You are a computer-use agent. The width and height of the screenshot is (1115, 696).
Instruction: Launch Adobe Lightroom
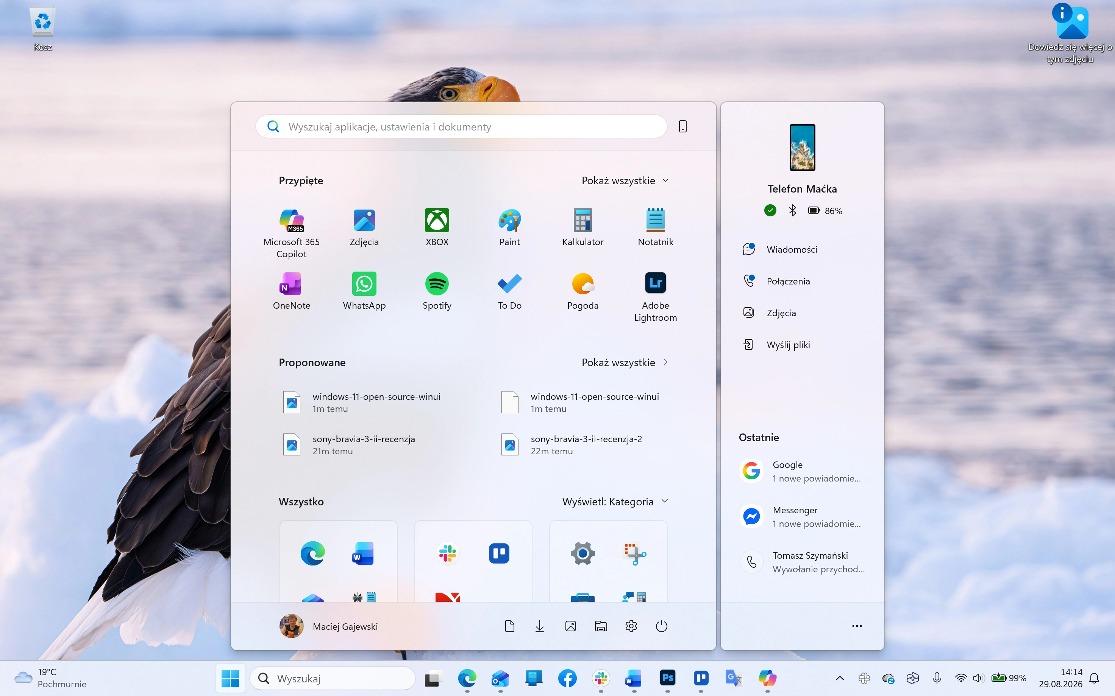[x=656, y=297]
